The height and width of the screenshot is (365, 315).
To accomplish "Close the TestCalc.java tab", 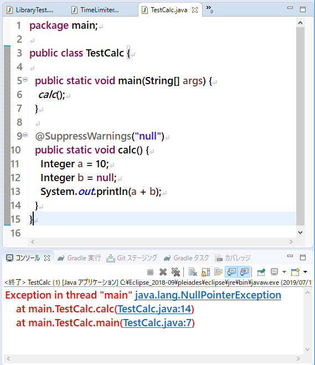I will pos(195,10).
